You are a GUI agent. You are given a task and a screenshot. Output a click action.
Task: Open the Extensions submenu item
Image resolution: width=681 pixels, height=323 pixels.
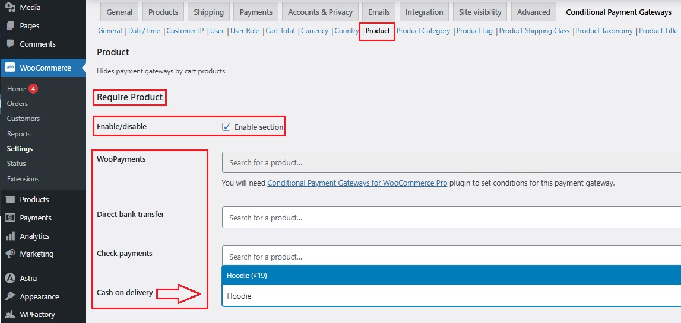click(23, 178)
